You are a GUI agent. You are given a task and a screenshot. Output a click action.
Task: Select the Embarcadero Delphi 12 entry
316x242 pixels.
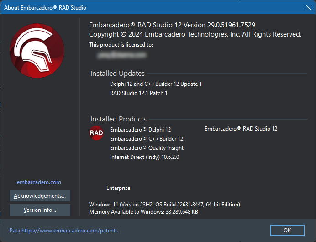141,130
